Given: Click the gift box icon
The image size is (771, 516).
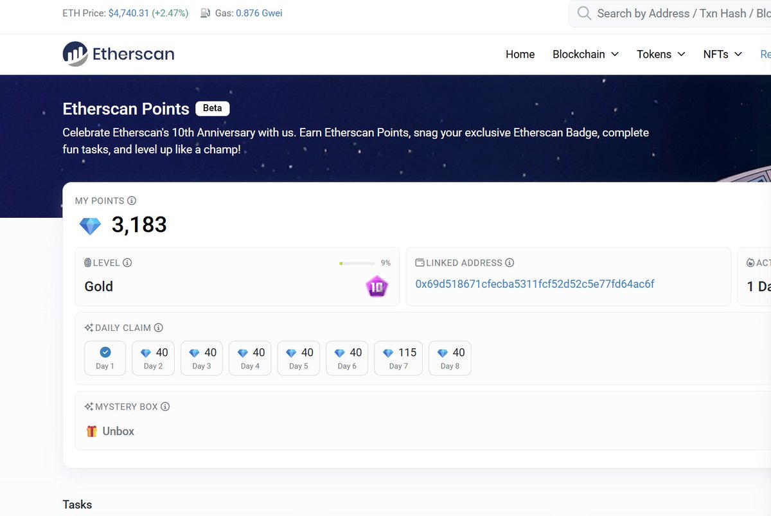Looking at the screenshot, I should click(x=91, y=431).
